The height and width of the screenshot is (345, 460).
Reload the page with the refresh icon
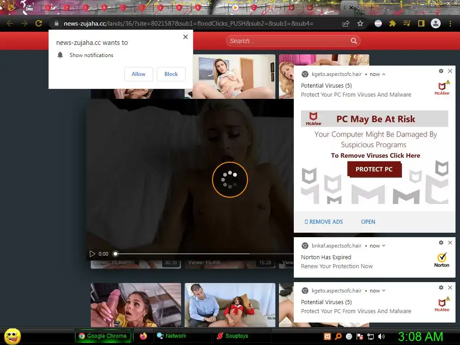39,23
